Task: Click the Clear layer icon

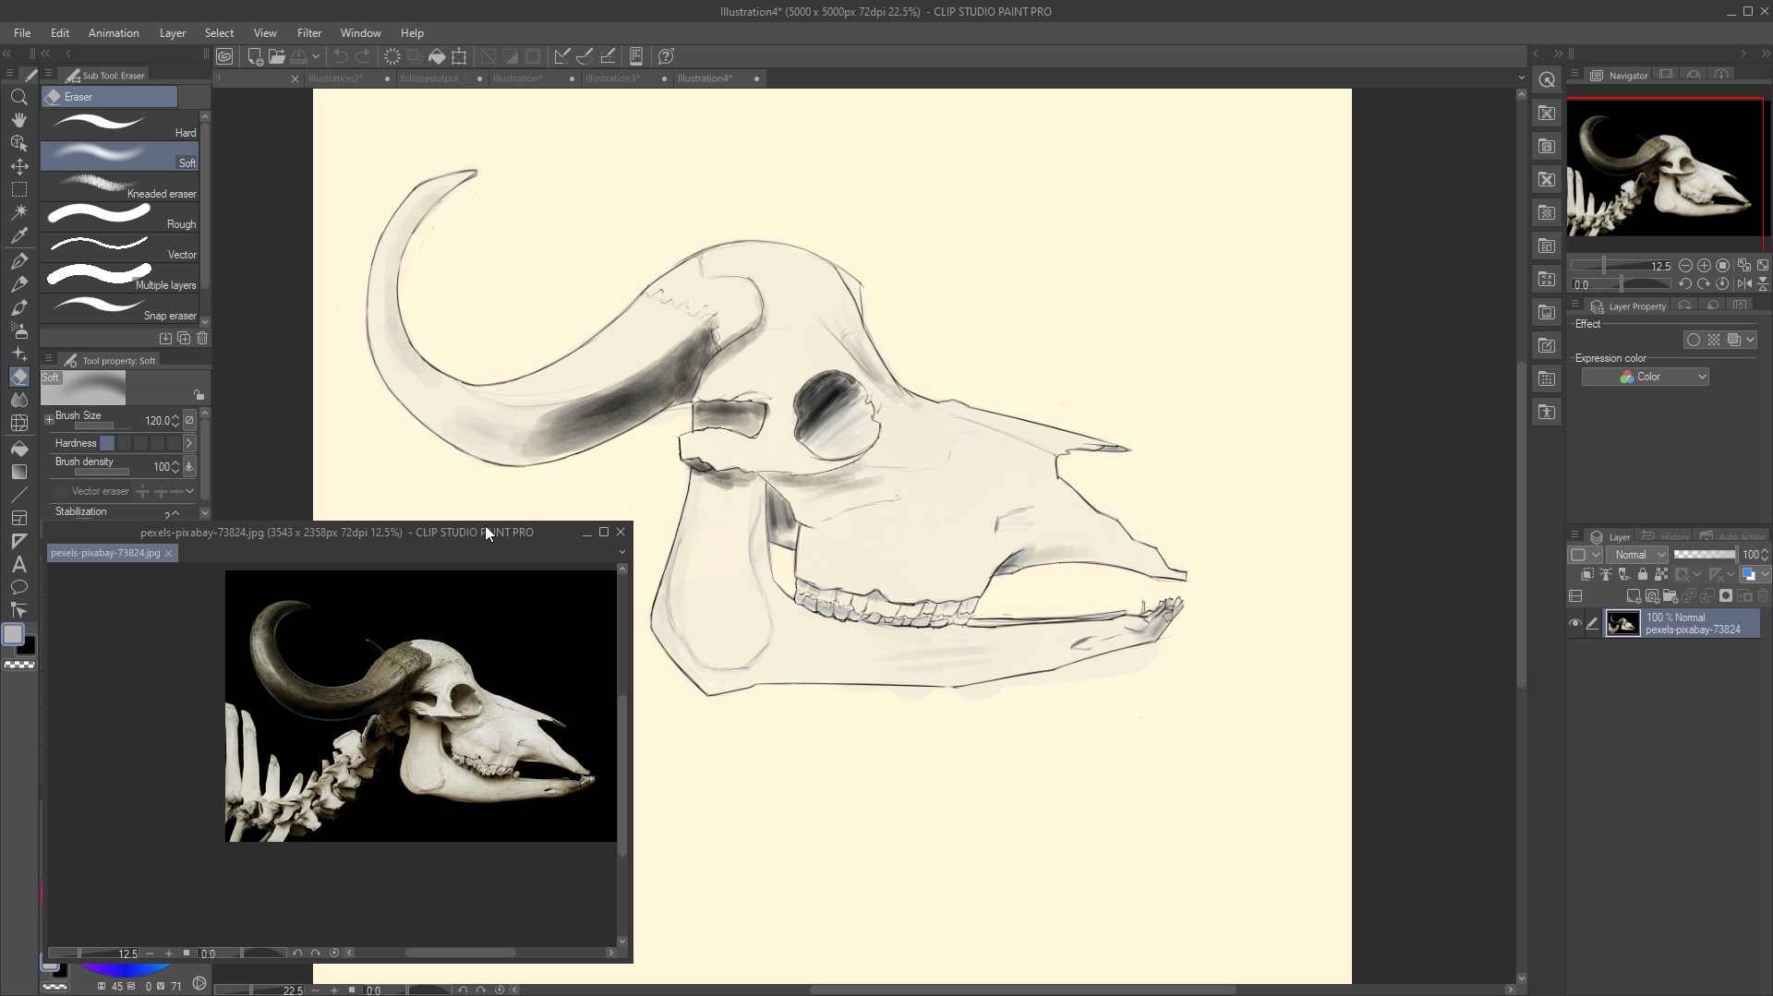Action: [x=392, y=56]
